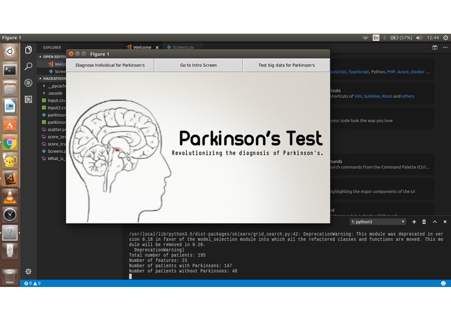The height and width of the screenshot is (320, 451).
Task: Click Diagnose Individual for Parkinson's button
Action: [x=110, y=65]
